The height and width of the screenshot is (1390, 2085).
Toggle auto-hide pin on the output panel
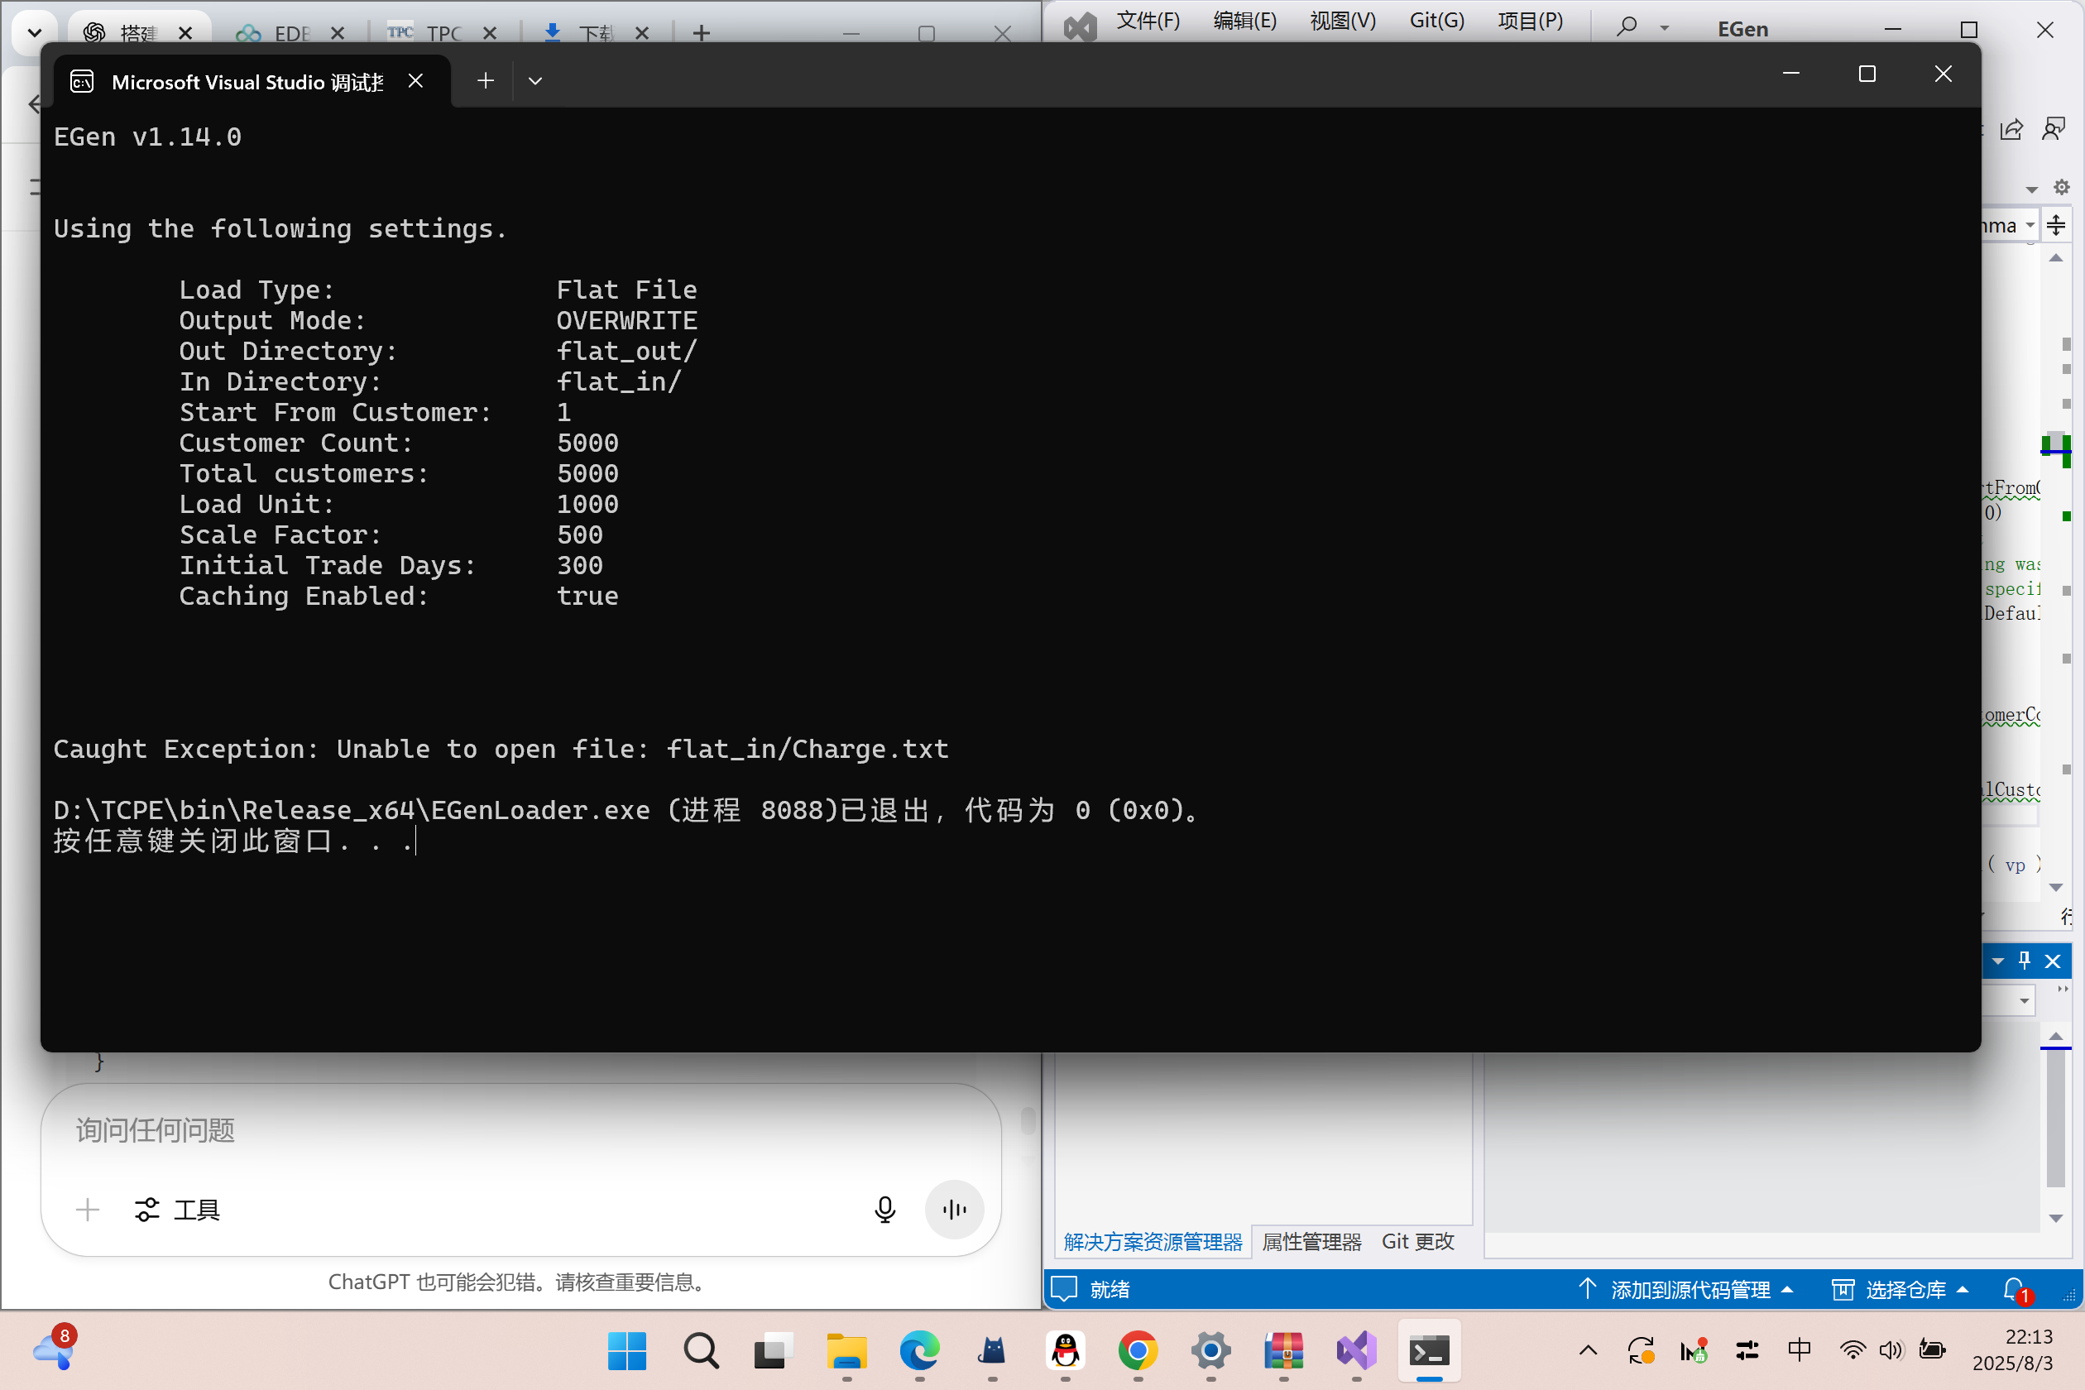(2025, 960)
